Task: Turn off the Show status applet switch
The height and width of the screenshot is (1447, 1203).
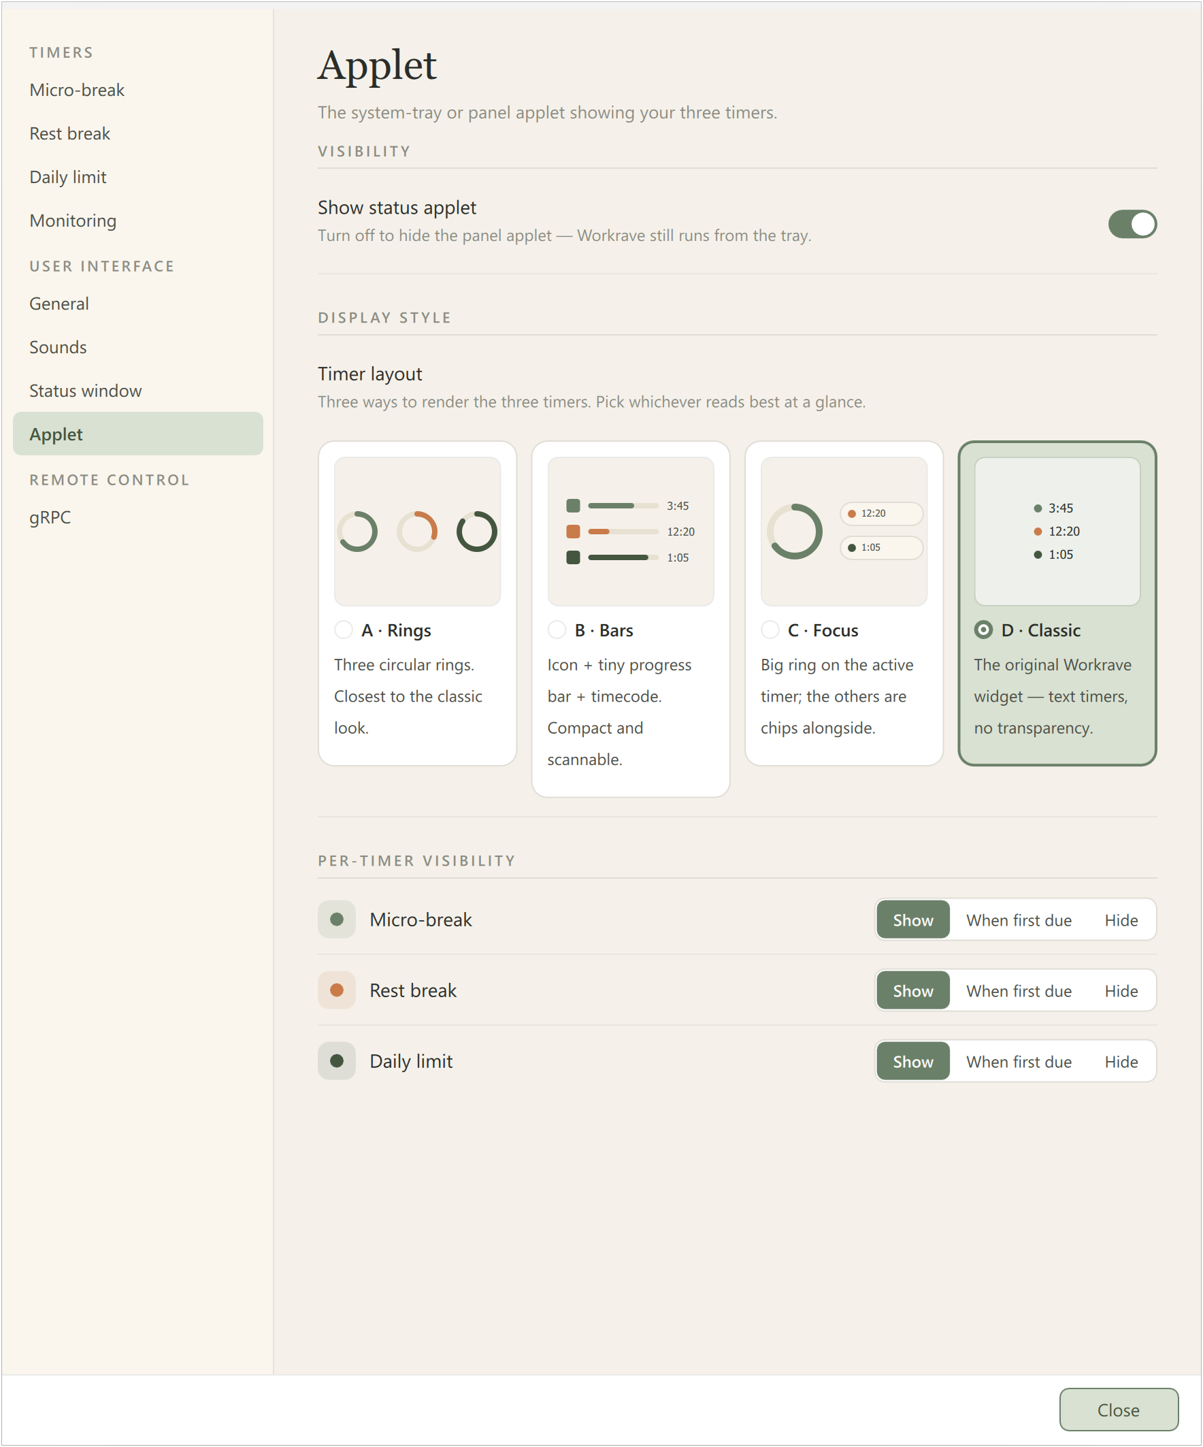Action: (1132, 224)
